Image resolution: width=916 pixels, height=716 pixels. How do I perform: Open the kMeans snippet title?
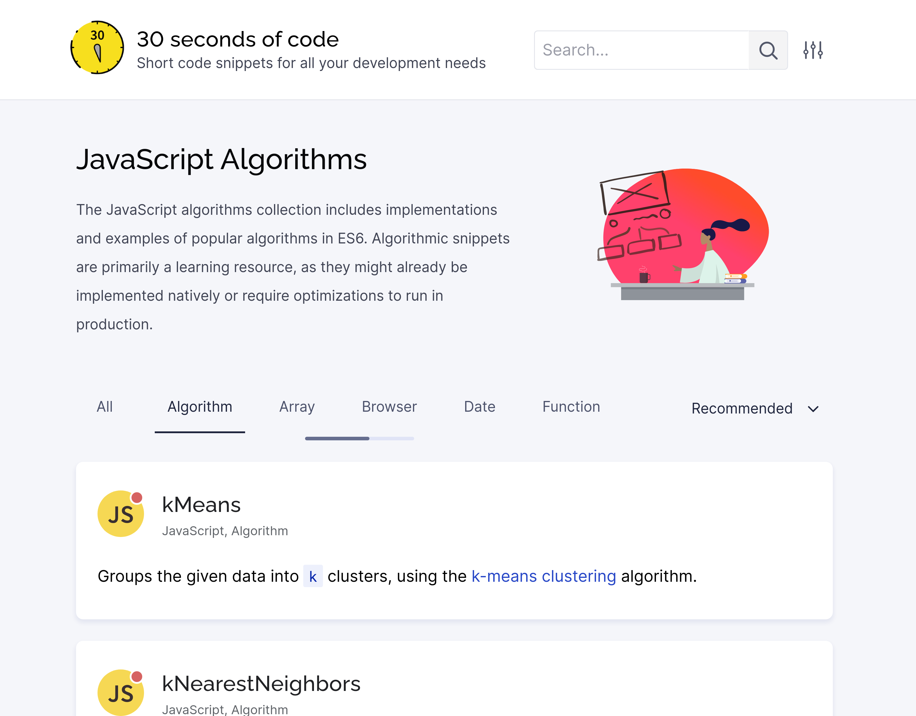point(201,504)
